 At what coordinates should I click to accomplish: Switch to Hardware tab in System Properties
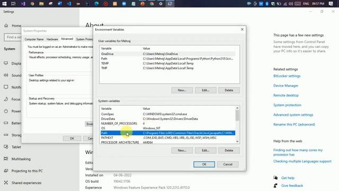52,39
